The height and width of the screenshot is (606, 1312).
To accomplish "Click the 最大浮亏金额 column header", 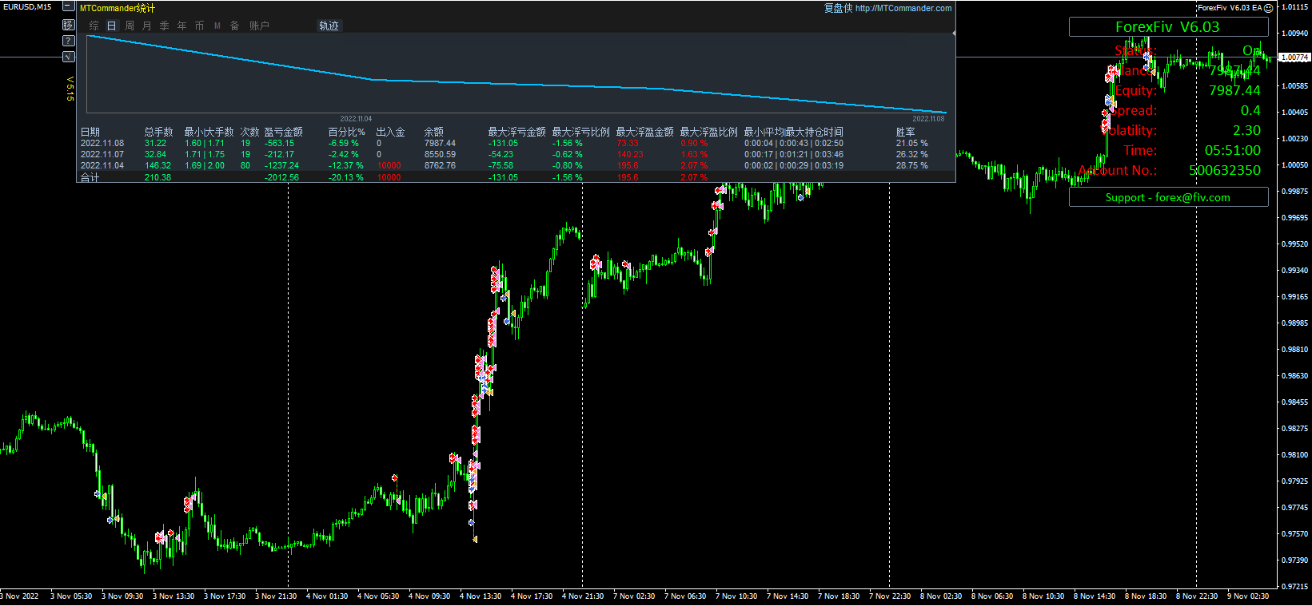I will pos(517,132).
